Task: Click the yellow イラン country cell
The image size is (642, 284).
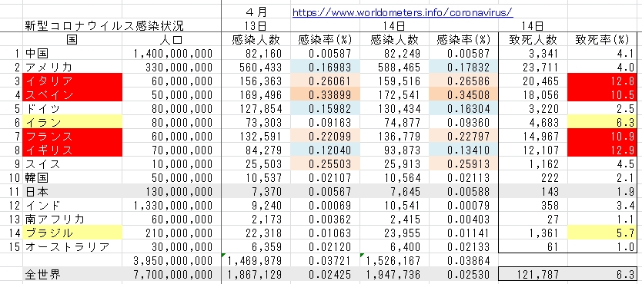Action: (72, 122)
